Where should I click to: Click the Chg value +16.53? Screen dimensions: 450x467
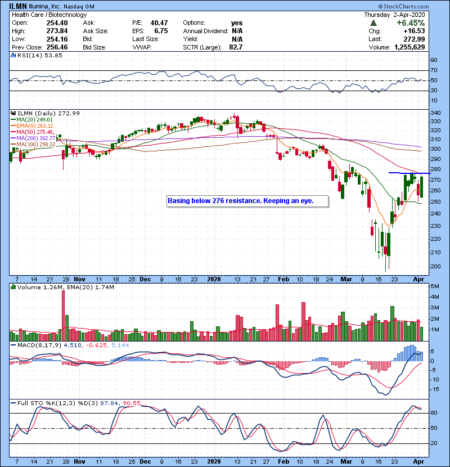tap(414, 31)
